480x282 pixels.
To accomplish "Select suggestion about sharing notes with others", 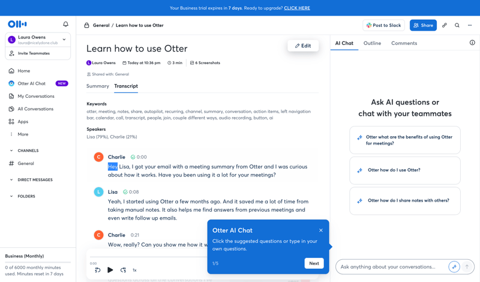I will point(405,200).
